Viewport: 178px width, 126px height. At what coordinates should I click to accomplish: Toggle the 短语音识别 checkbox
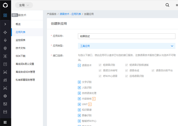(x=100, y=65)
